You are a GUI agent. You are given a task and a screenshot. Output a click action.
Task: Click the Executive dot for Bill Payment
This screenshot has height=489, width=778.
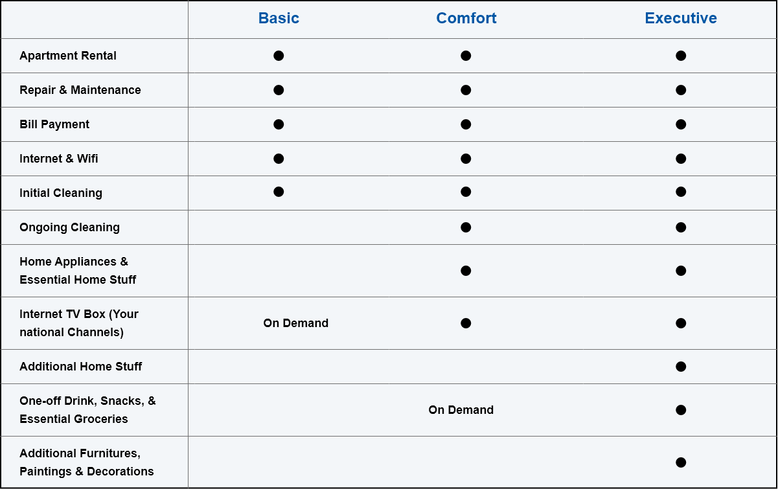[681, 124]
